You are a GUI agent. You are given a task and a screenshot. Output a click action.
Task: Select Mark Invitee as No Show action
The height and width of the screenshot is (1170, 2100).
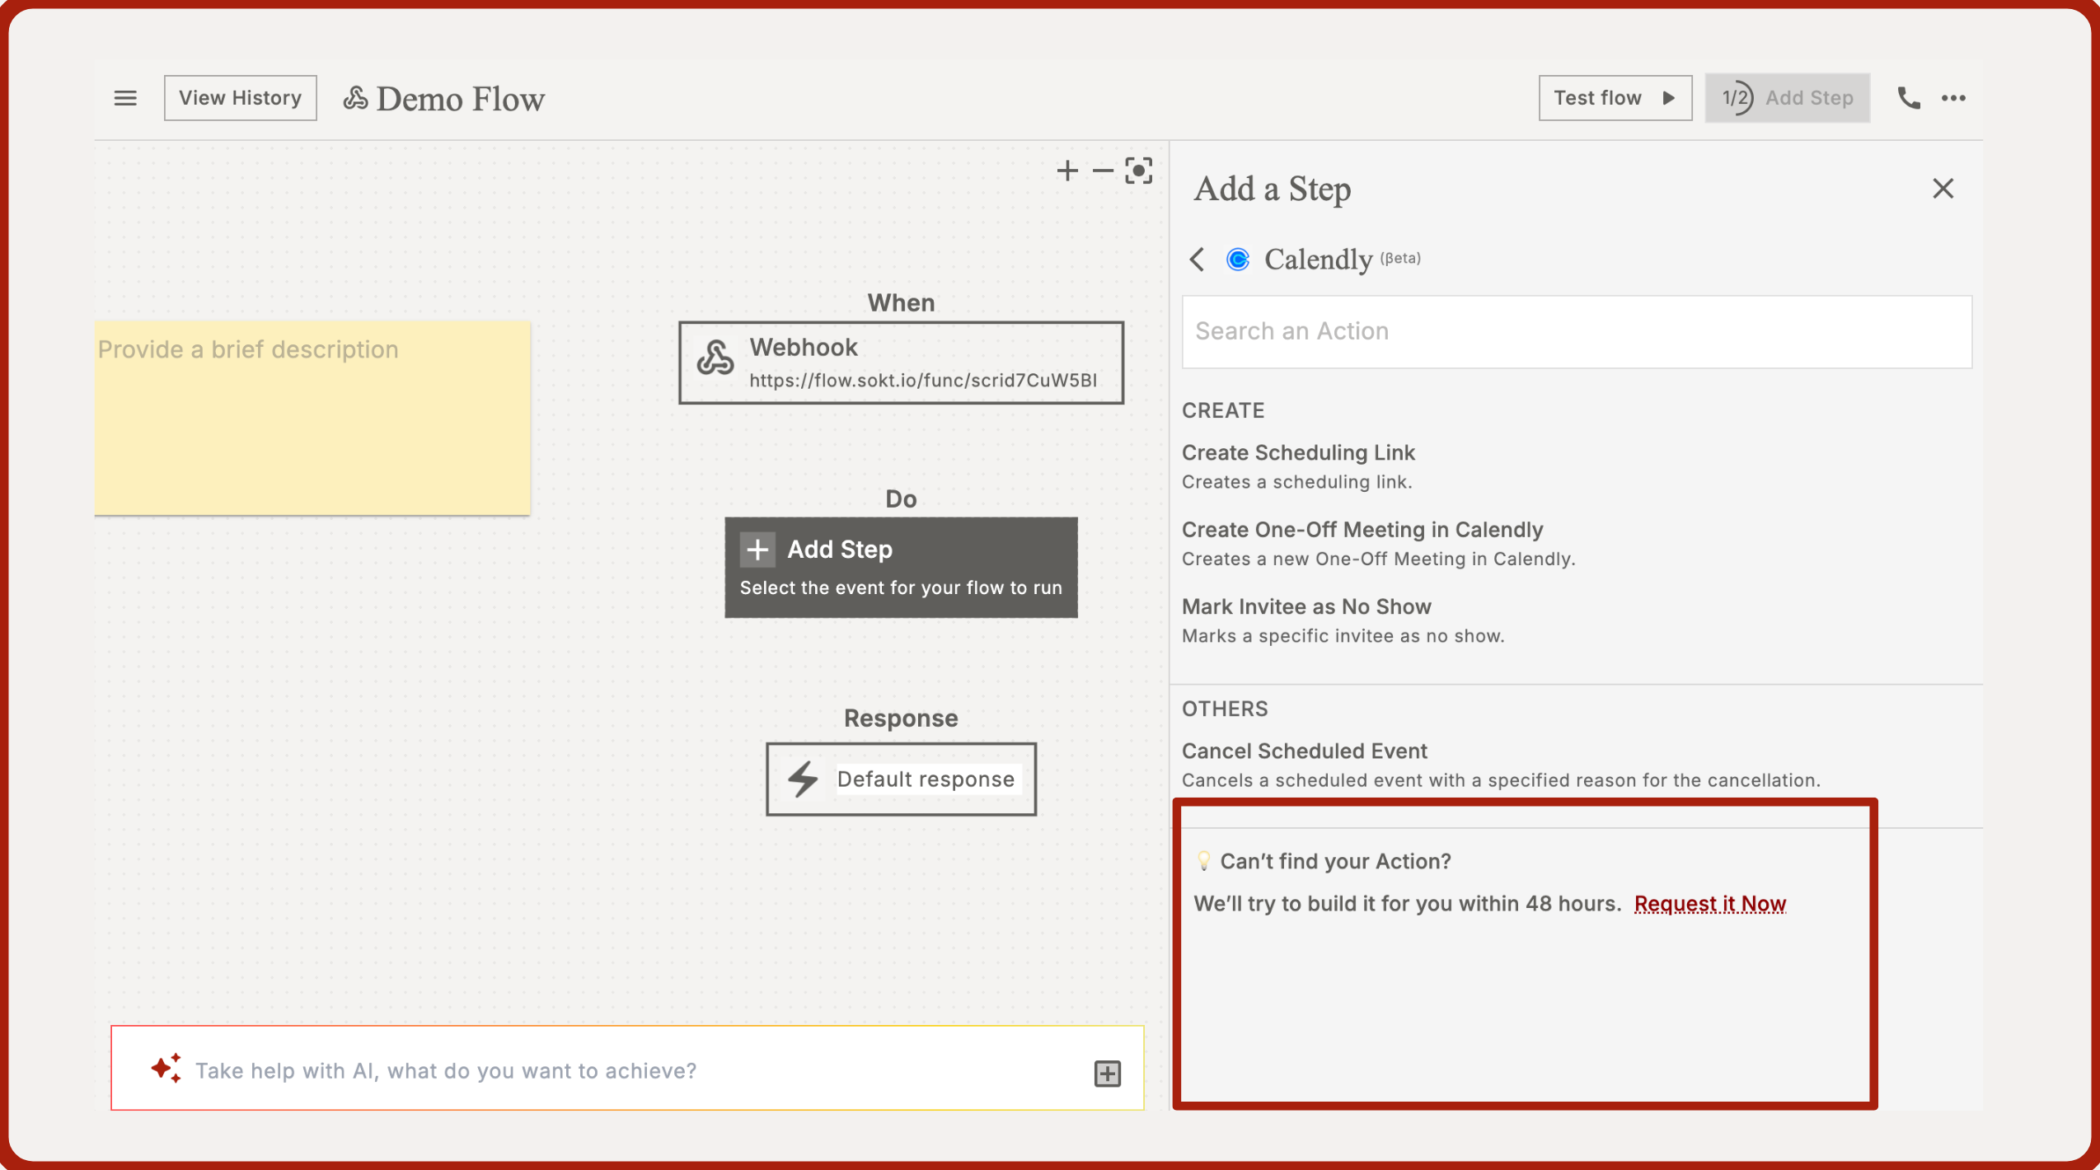pos(1305,606)
